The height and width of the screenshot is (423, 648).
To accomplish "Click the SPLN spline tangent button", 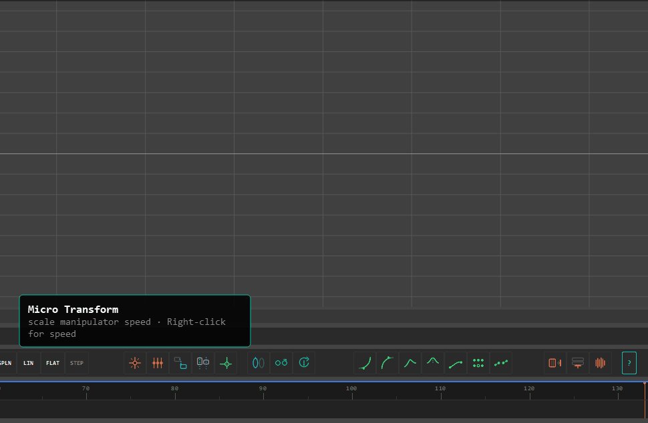I will click(7, 363).
